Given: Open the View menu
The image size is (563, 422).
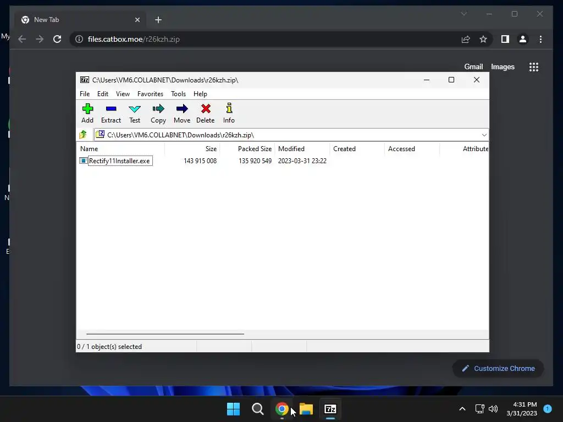Looking at the screenshot, I should click(x=123, y=93).
